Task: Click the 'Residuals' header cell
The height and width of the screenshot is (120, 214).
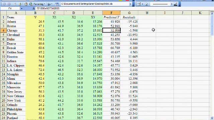Action: click(x=129, y=17)
